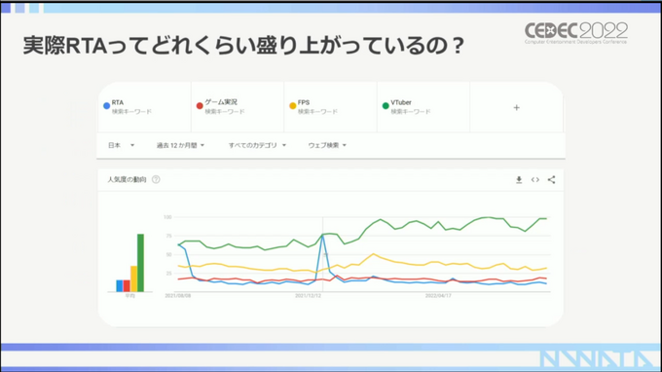This screenshot has height=372, width=662.
Task: Open the すべてのカテゴリ dropdown
Action: (257, 145)
